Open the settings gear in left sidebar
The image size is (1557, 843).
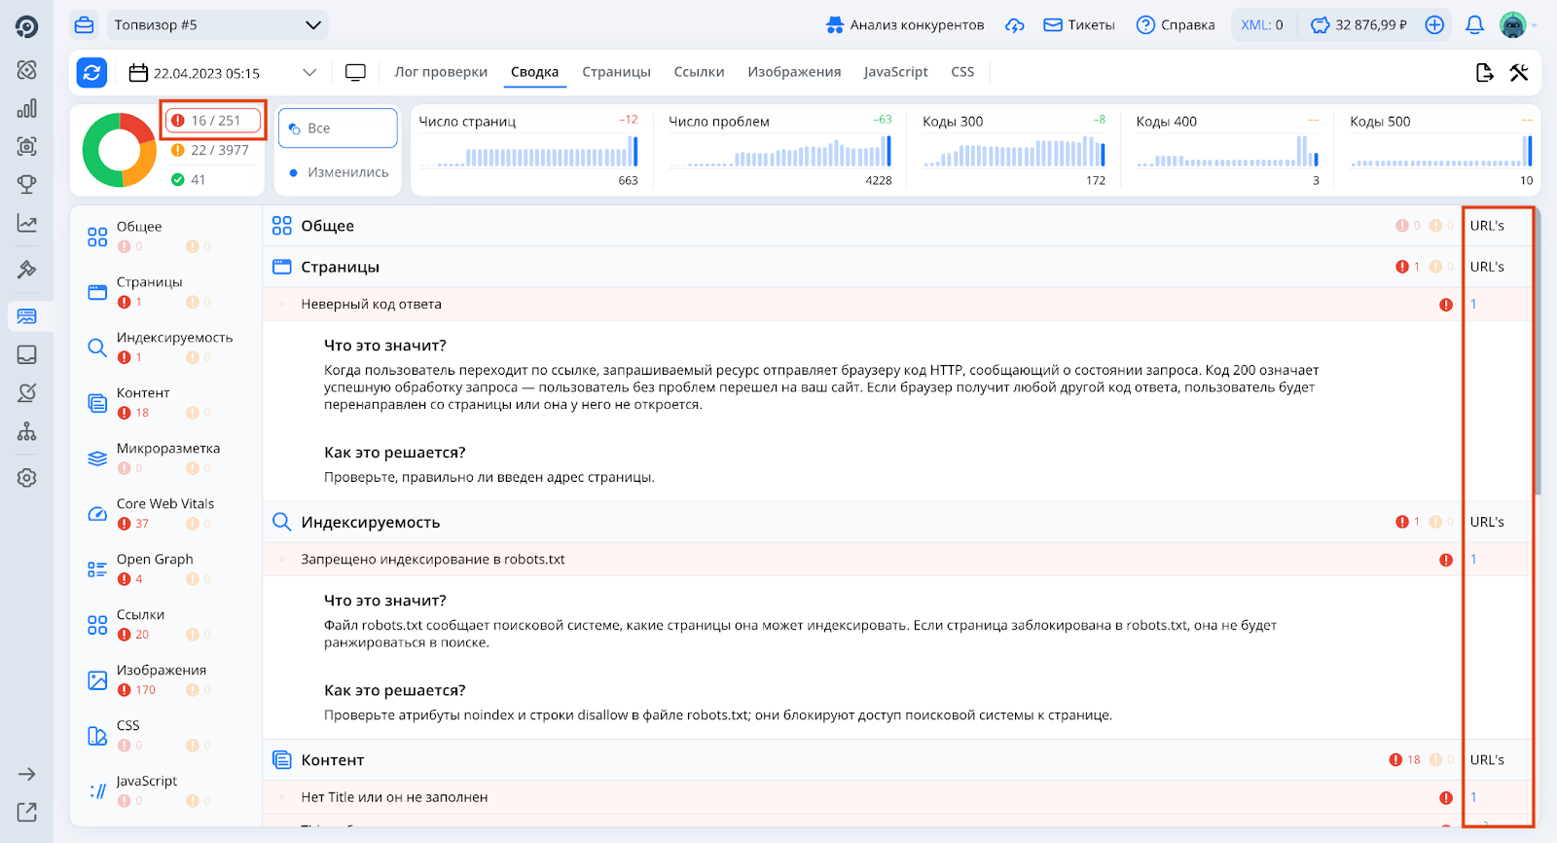tap(27, 478)
